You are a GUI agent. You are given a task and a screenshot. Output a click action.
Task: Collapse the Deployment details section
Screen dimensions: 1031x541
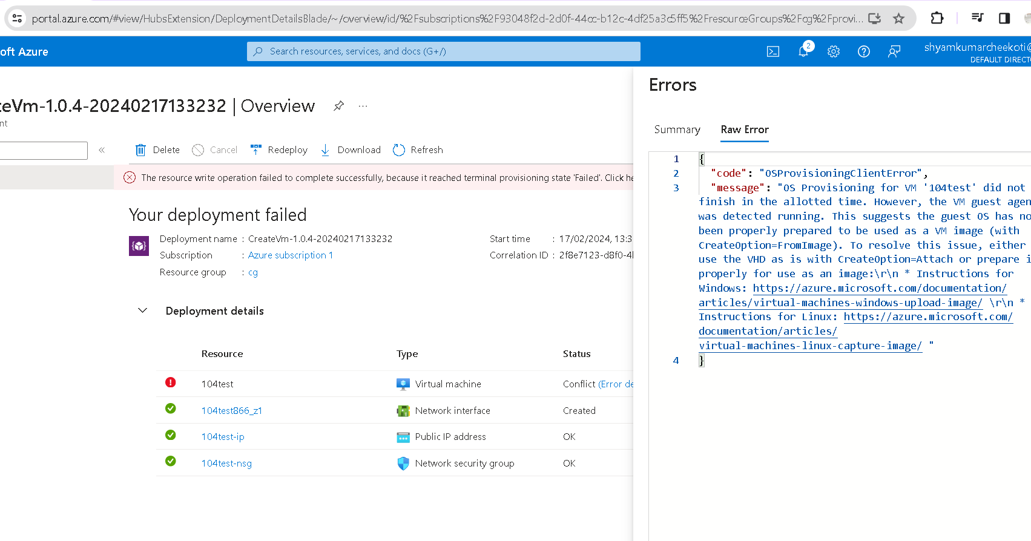point(143,310)
